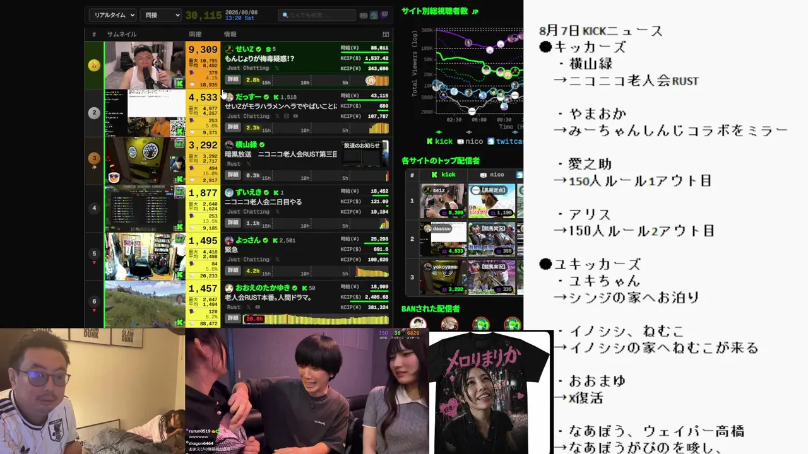Toggle kick series in chart legend
This screenshot has height=454, width=808.
[440, 141]
